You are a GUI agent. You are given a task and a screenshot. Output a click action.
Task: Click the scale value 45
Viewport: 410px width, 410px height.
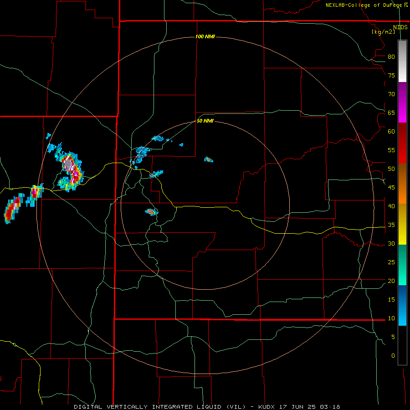coord(391,188)
